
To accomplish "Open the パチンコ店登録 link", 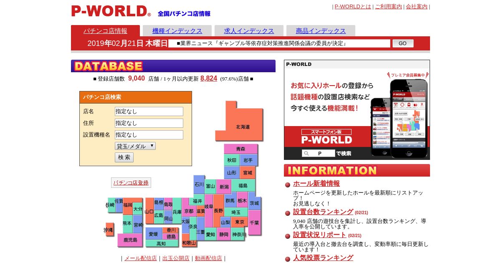I will 131,182.
